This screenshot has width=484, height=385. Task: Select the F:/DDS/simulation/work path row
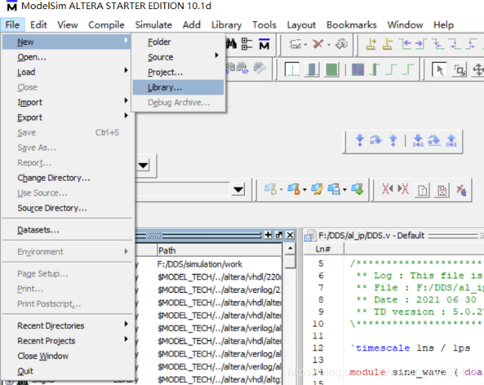(199, 264)
